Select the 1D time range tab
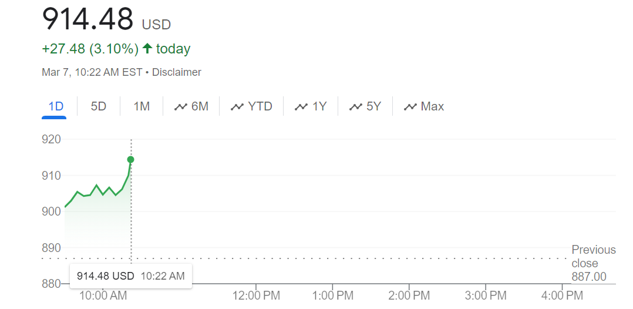Viewport: 633px width, 309px height. pos(55,106)
